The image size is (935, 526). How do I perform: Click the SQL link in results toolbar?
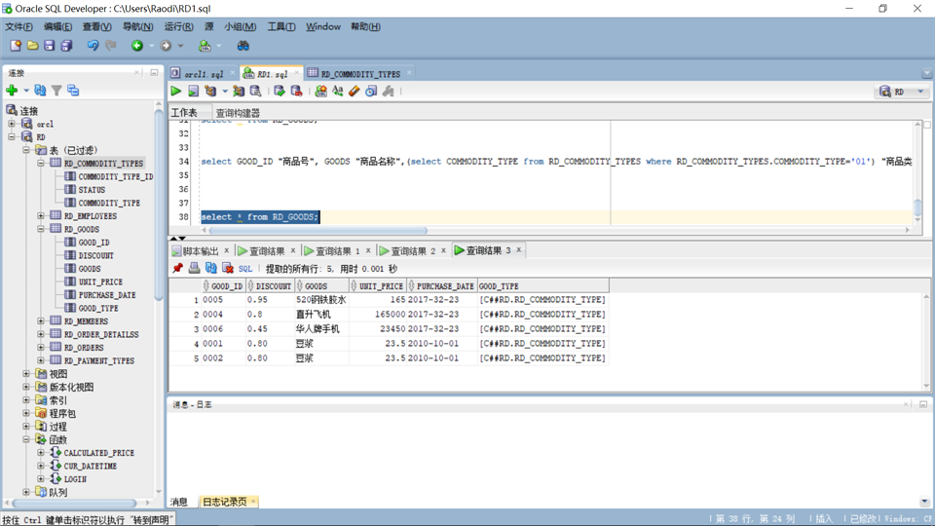pos(245,269)
